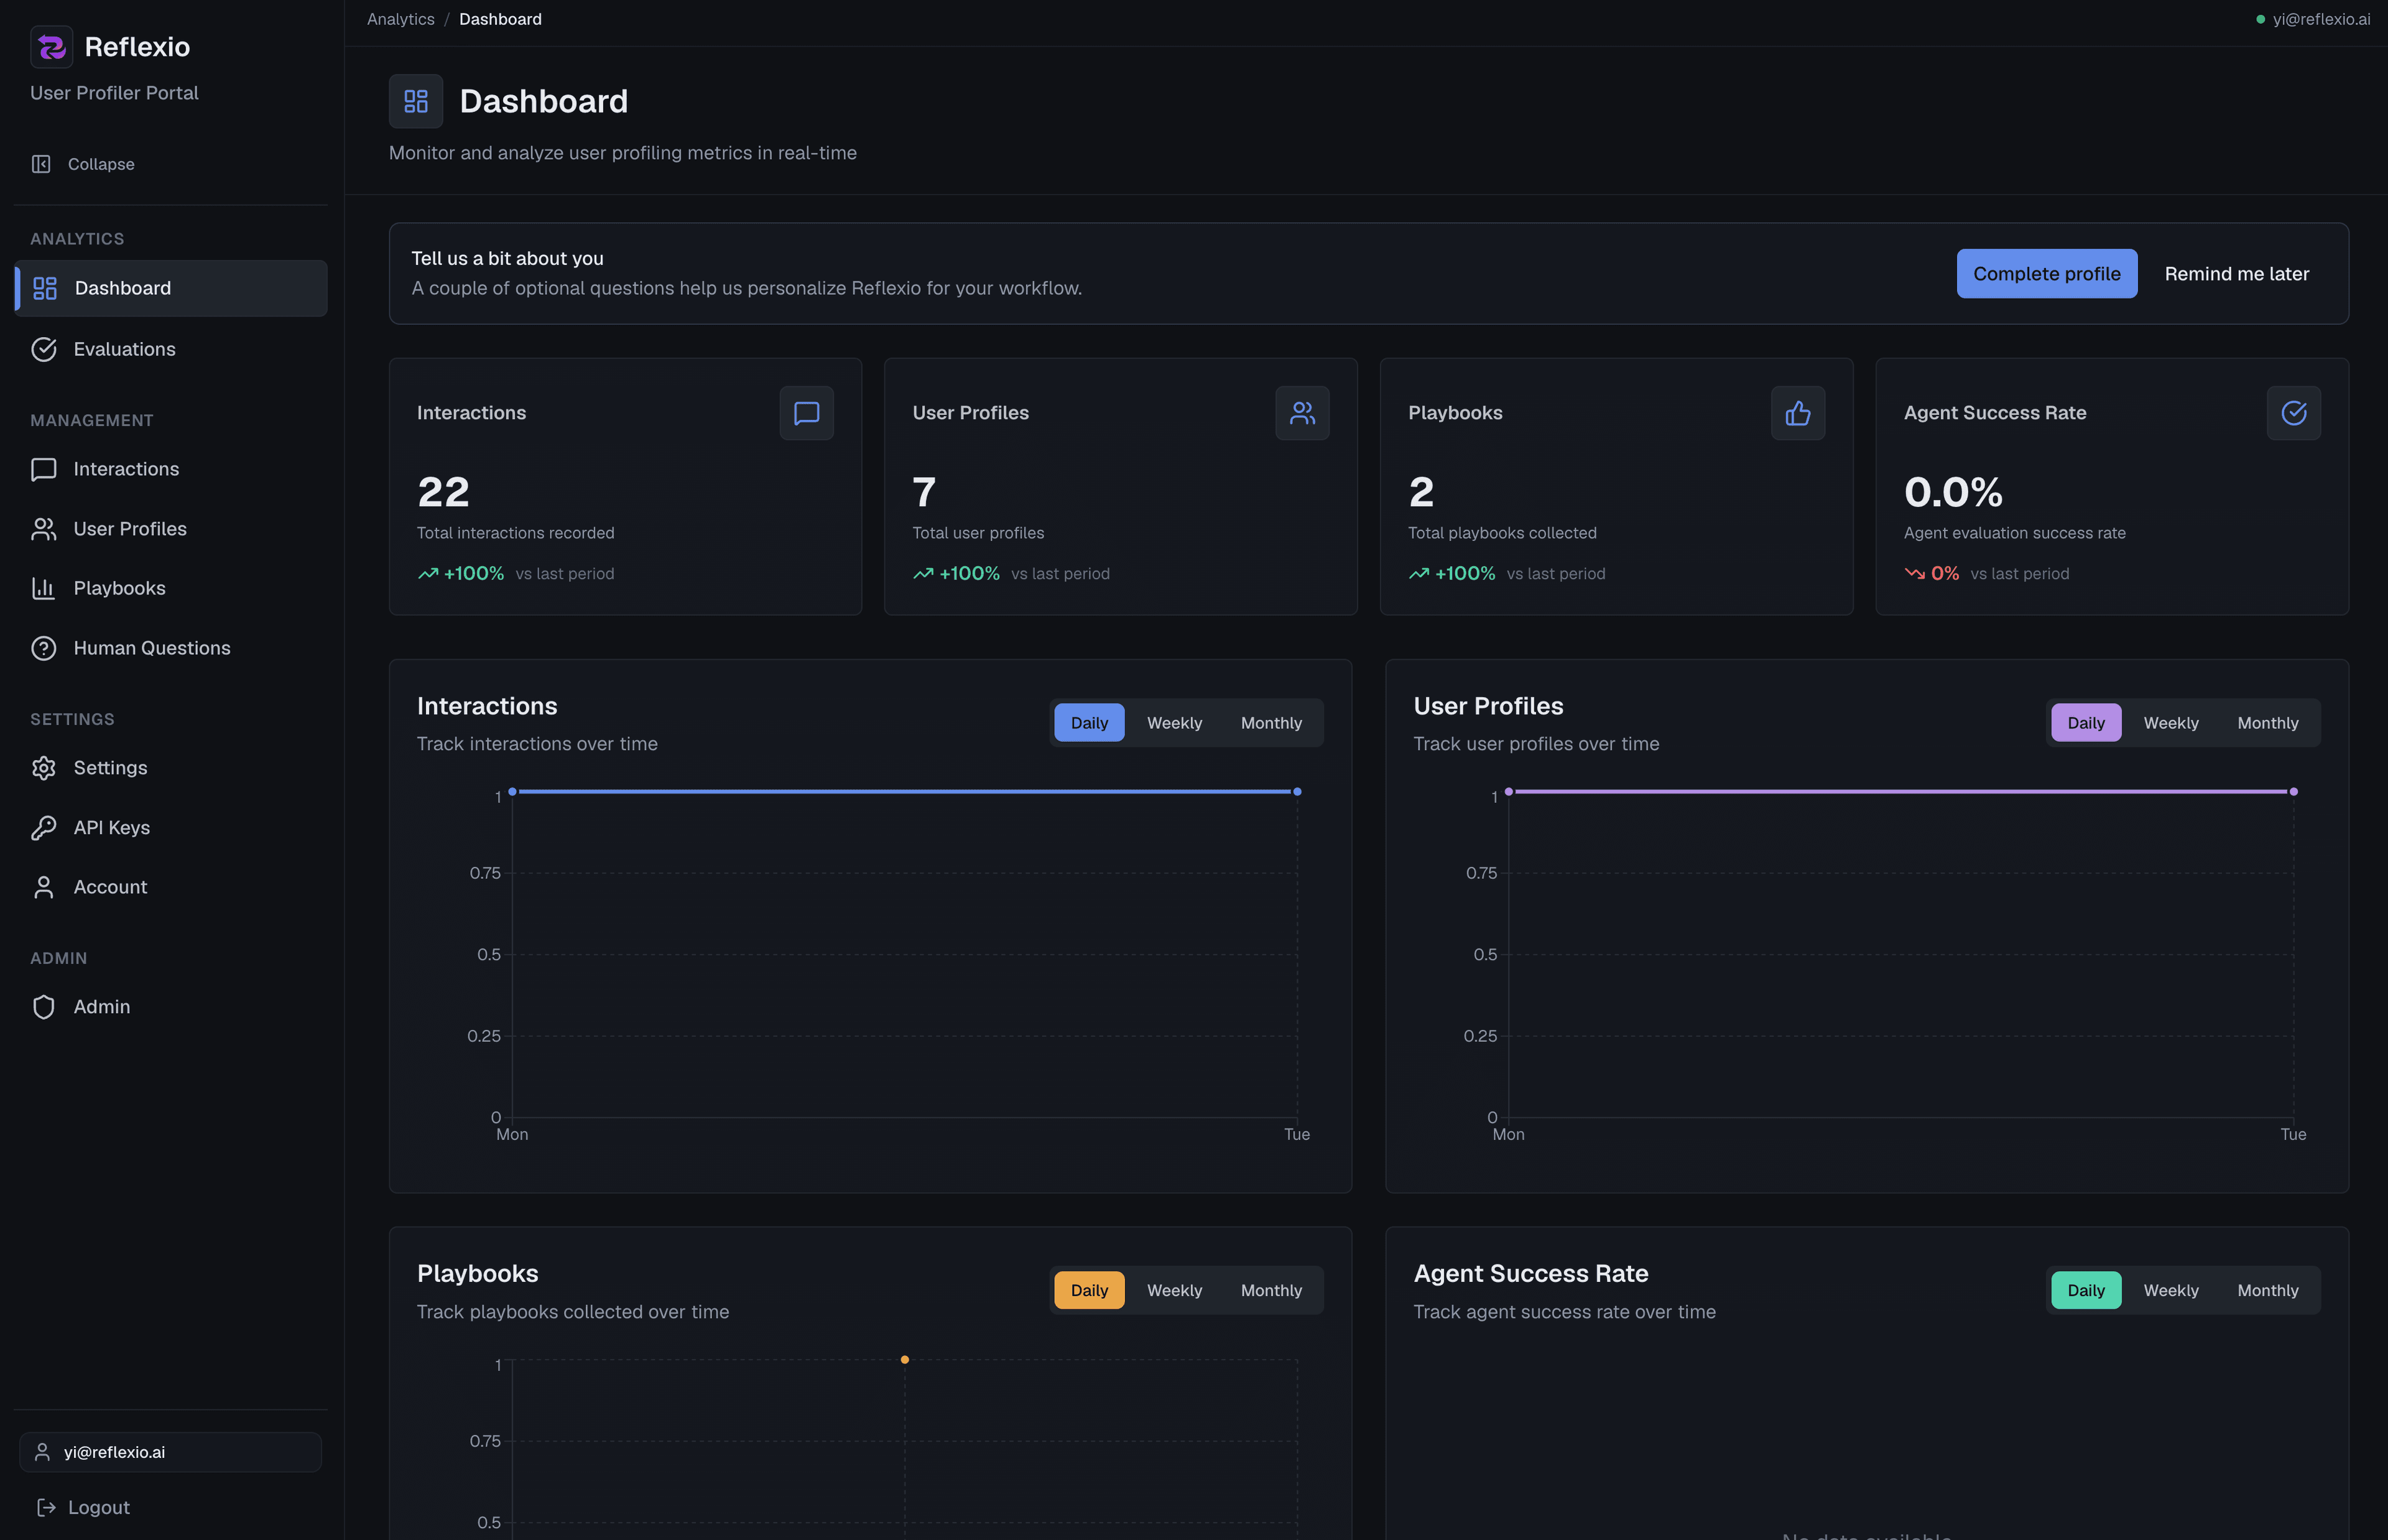
Task: Switch User Profiles chart to Weekly
Action: coord(2170,723)
